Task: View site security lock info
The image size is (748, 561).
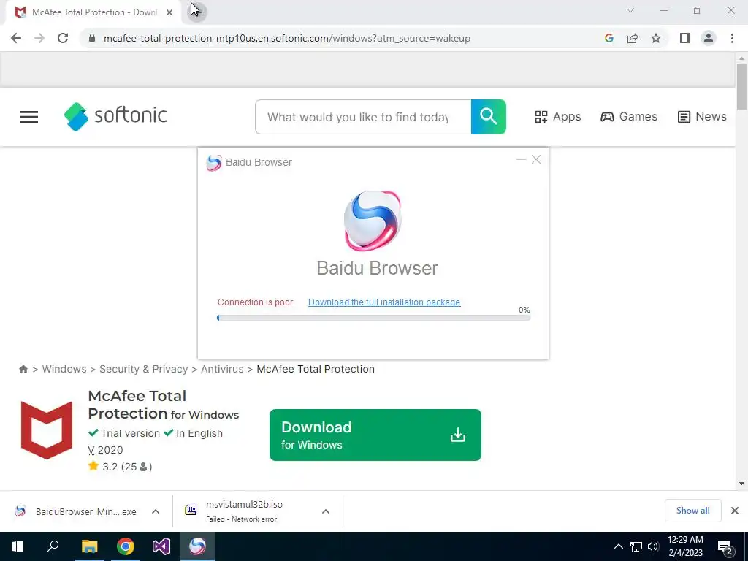Action: [x=92, y=38]
